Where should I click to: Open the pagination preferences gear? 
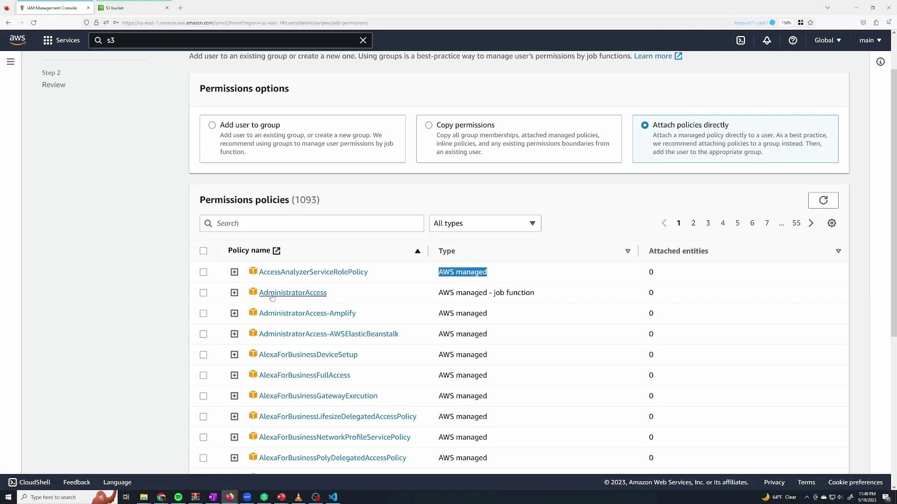[x=832, y=223]
